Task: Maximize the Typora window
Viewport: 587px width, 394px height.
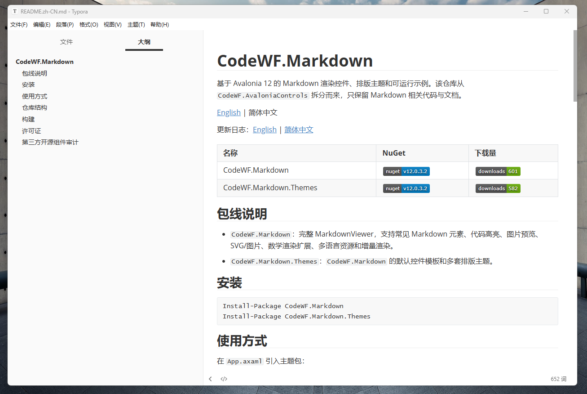Action: 546,11
